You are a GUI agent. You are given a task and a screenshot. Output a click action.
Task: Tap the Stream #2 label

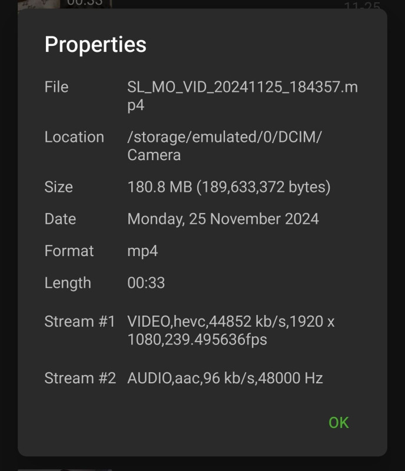(80, 378)
